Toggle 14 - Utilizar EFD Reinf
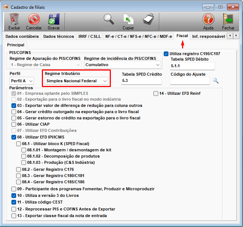This screenshot has height=227, width=243. pyautogui.click(x=156, y=93)
